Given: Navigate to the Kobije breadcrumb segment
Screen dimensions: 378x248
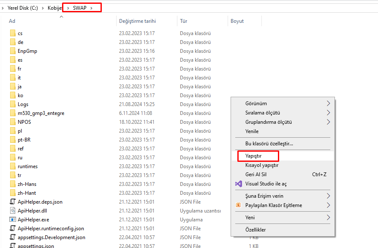Looking at the screenshot, I should 55,8.
